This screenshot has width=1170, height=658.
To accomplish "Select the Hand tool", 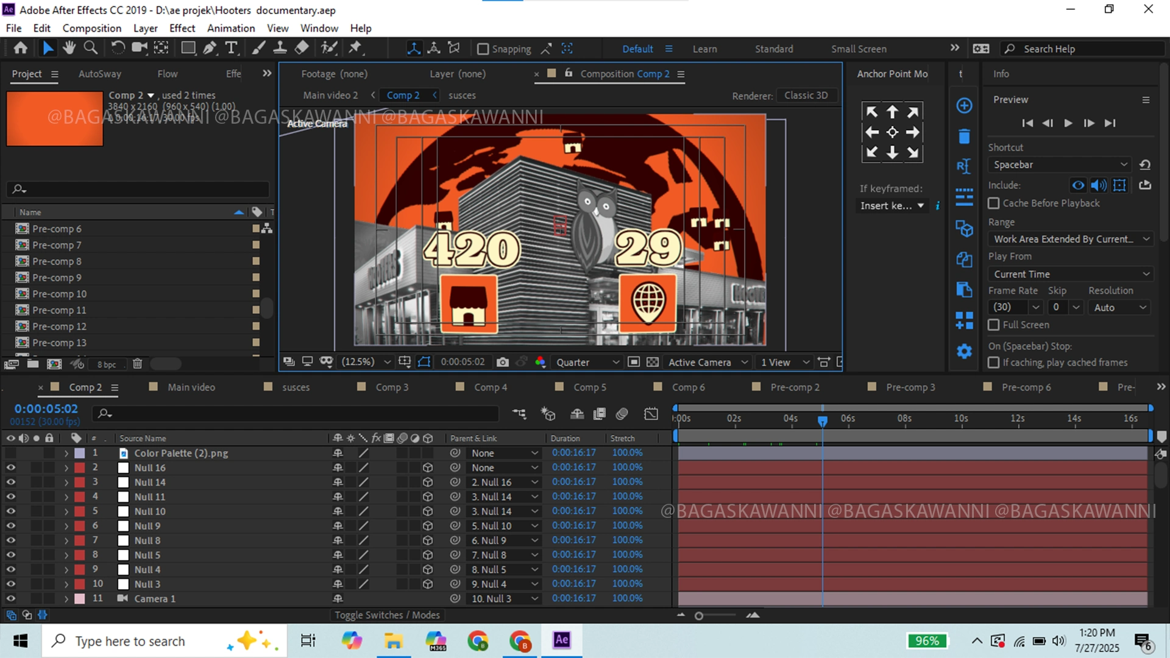I will point(69,48).
